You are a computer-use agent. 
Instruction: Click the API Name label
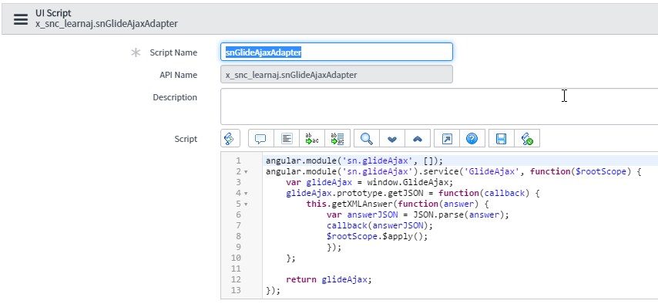(178, 75)
